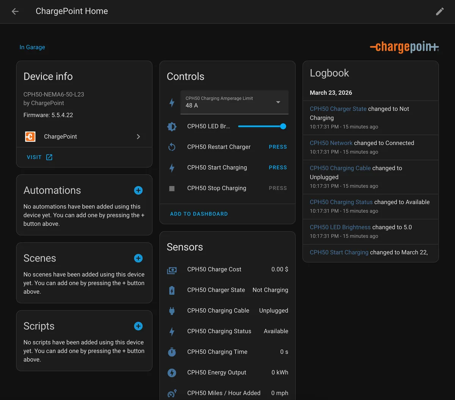Click lightning icon beside Amperage Limit
Screen dimensions: 455x400
pos(172,102)
